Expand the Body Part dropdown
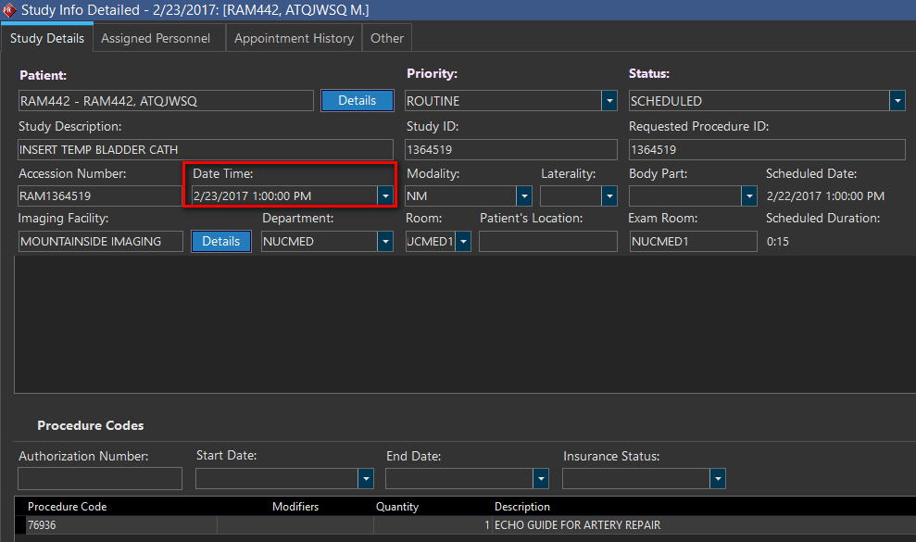916x542 pixels. [749, 196]
